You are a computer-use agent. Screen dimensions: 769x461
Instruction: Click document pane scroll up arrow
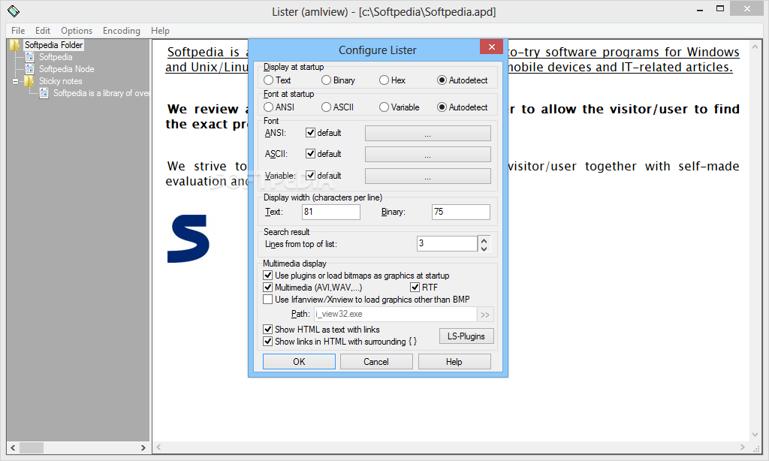pyautogui.click(x=755, y=47)
